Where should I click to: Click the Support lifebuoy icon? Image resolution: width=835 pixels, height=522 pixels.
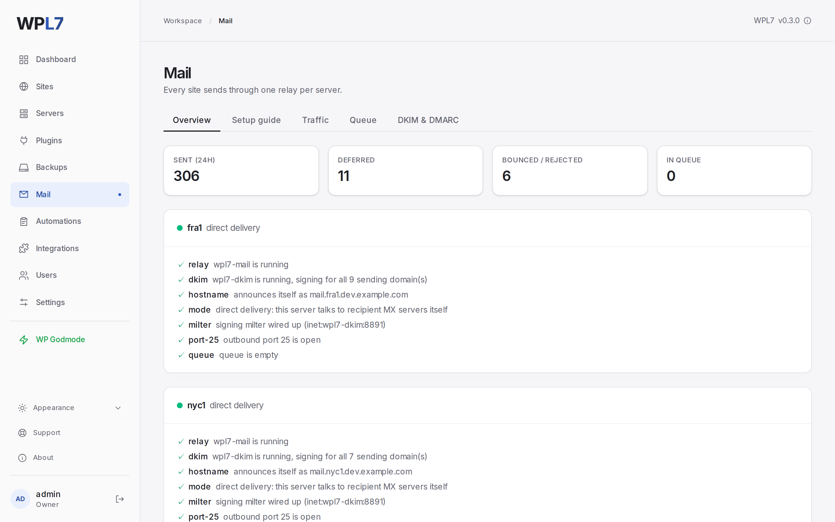(x=22, y=433)
